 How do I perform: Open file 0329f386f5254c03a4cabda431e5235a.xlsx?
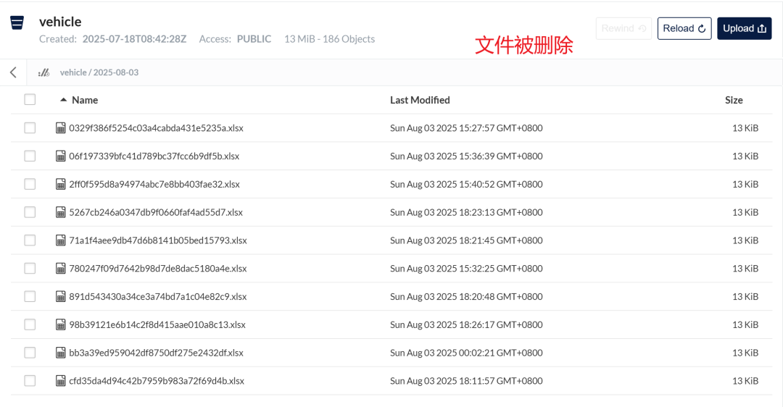157,128
